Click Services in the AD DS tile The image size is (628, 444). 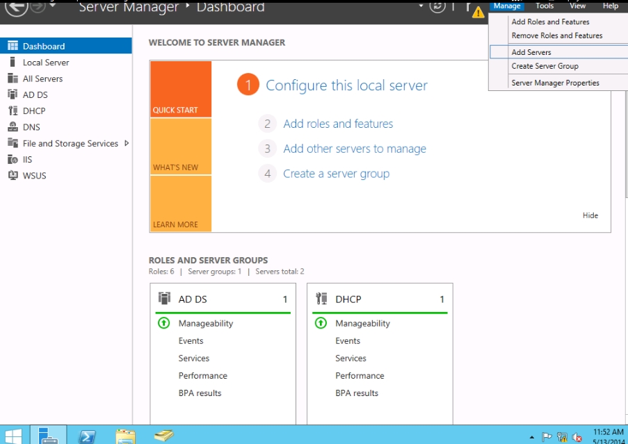[x=193, y=358]
